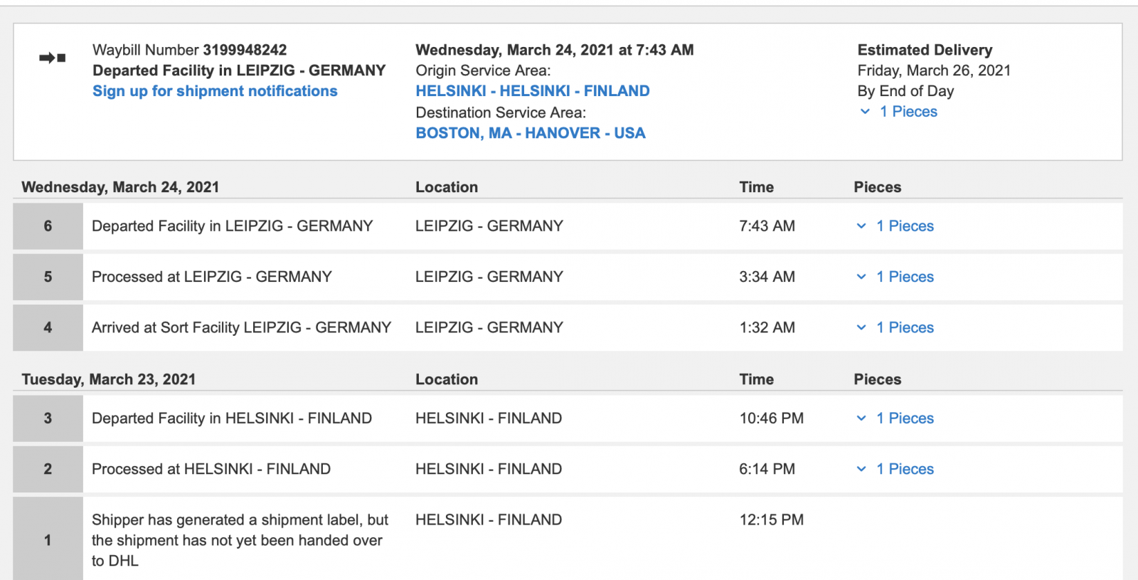
Task: Select checkpoint number 4 cell
Action: point(48,327)
